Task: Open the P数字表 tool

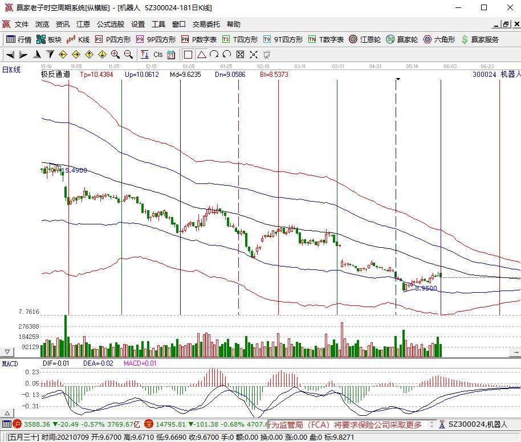Action: tap(199, 39)
